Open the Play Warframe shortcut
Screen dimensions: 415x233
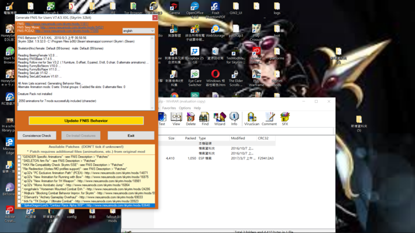(256, 78)
